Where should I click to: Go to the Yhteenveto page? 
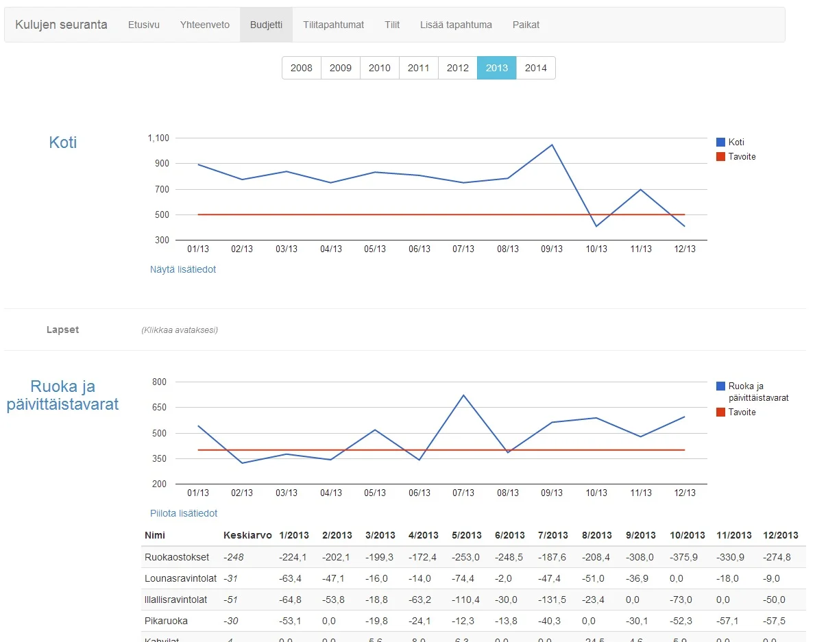(x=204, y=25)
